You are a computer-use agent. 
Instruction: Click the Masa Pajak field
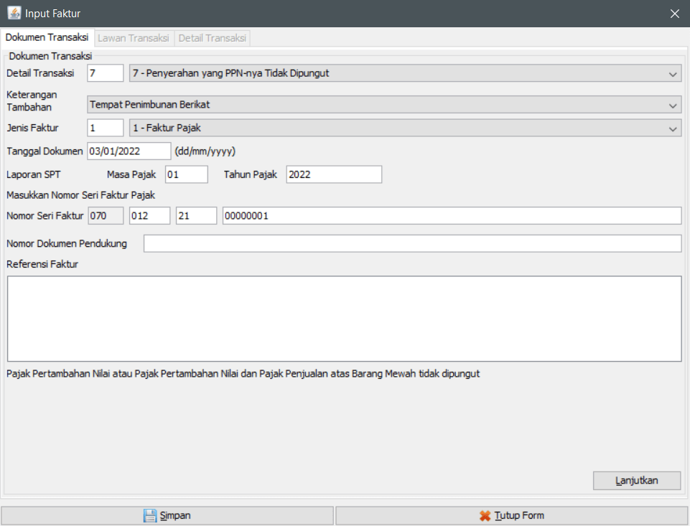click(187, 174)
